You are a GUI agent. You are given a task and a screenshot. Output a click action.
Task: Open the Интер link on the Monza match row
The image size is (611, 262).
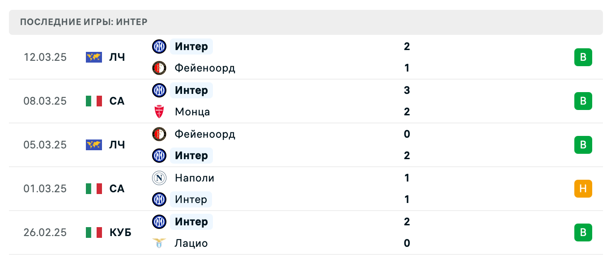pos(191,90)
